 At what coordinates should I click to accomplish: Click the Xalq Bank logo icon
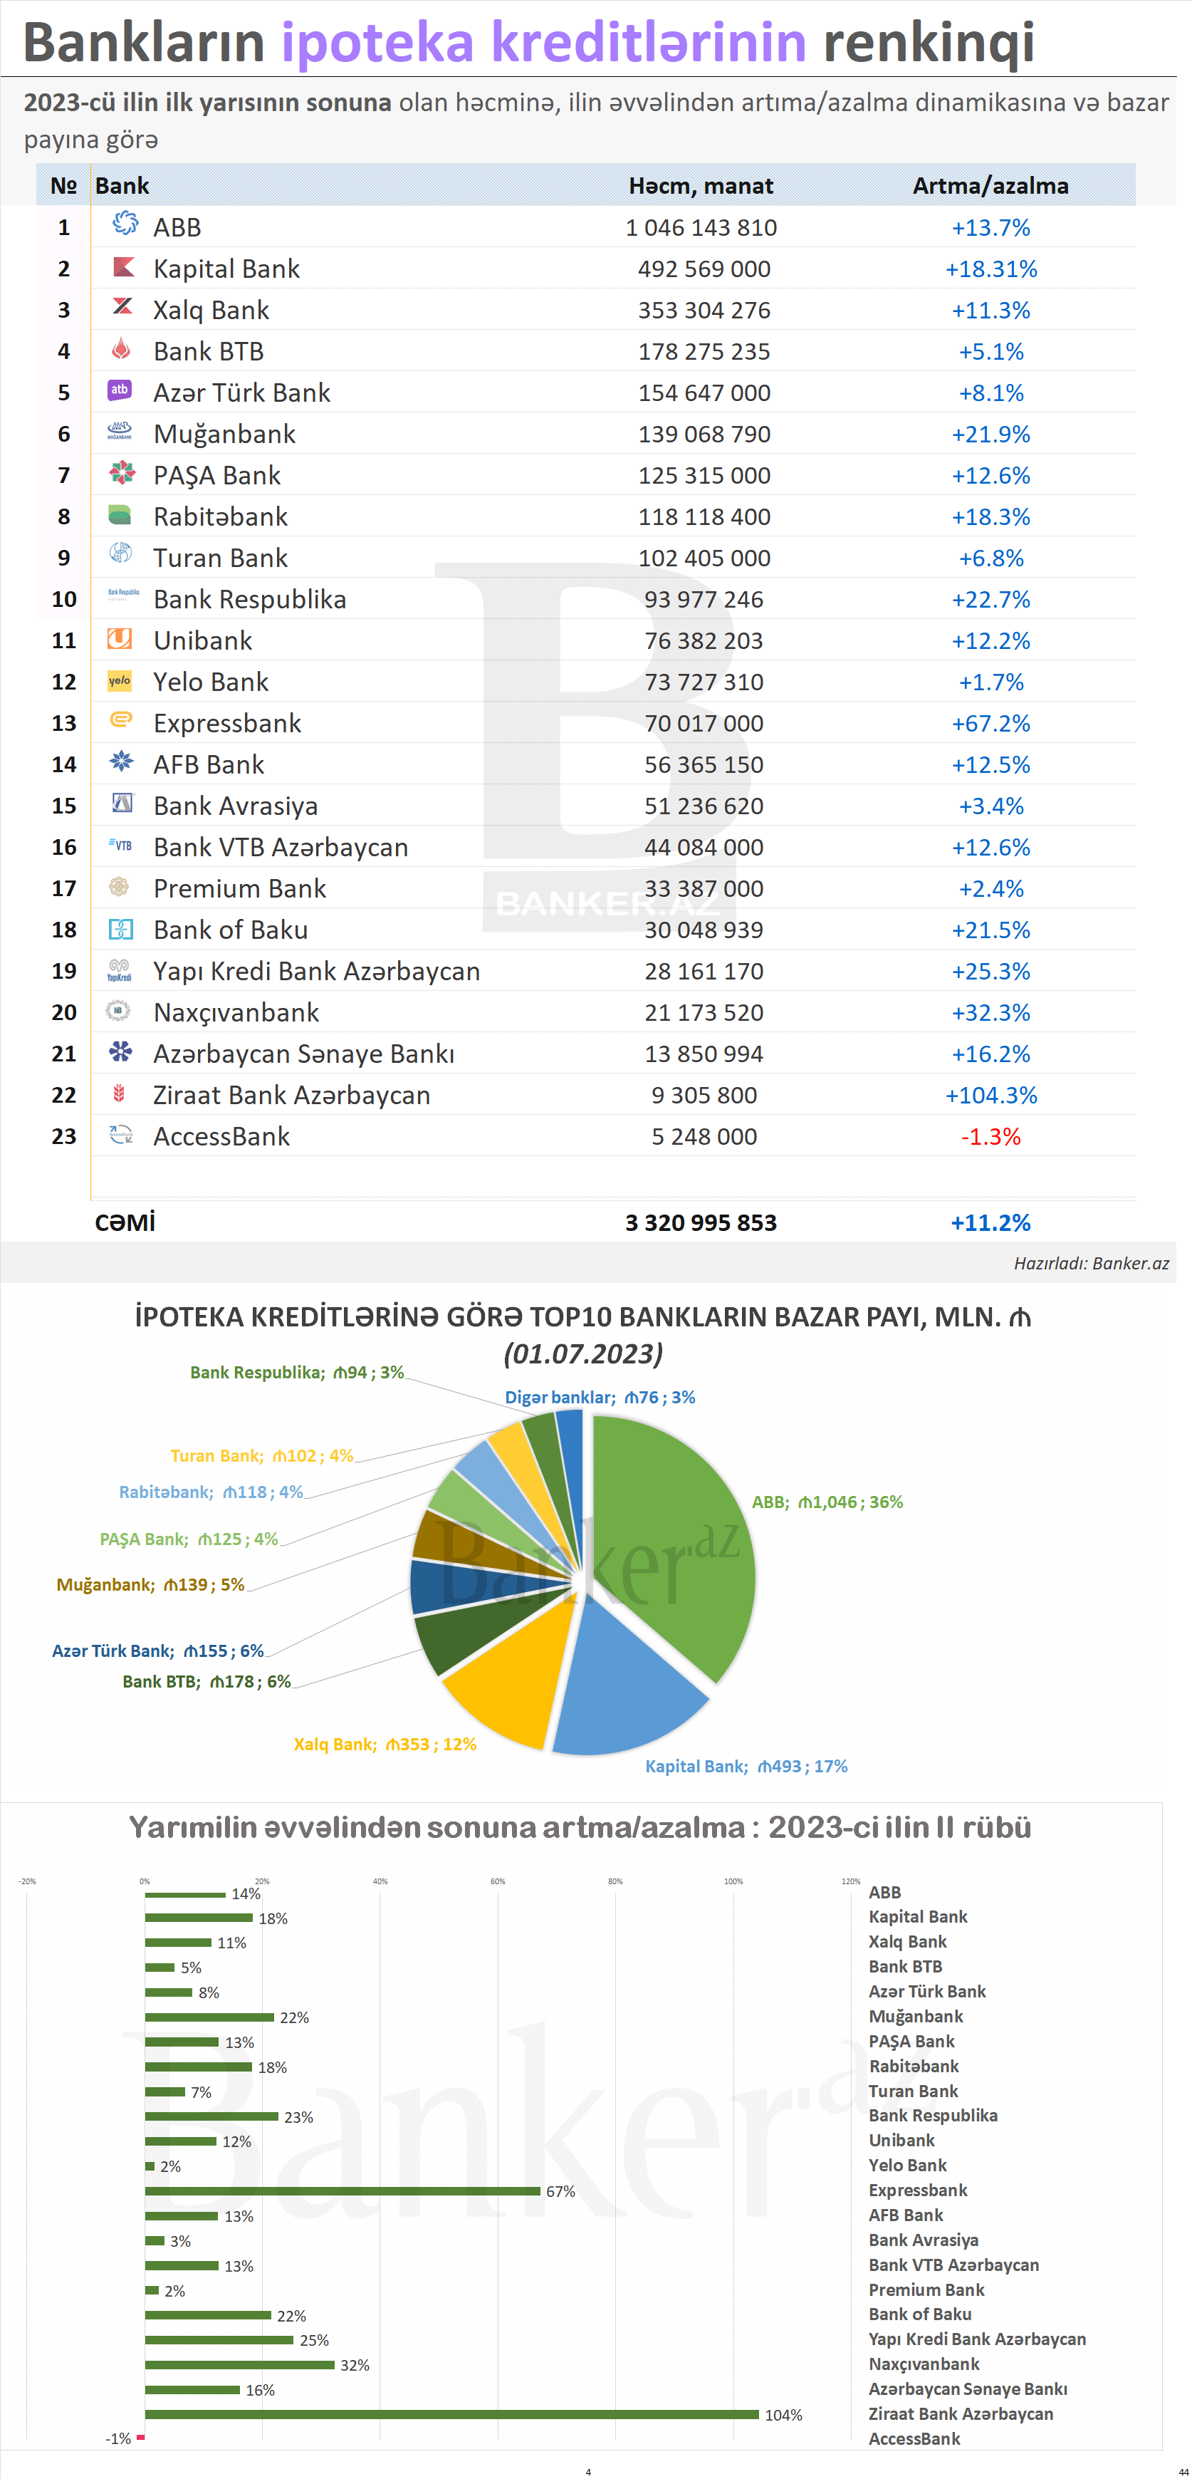(x=122, y=307)
